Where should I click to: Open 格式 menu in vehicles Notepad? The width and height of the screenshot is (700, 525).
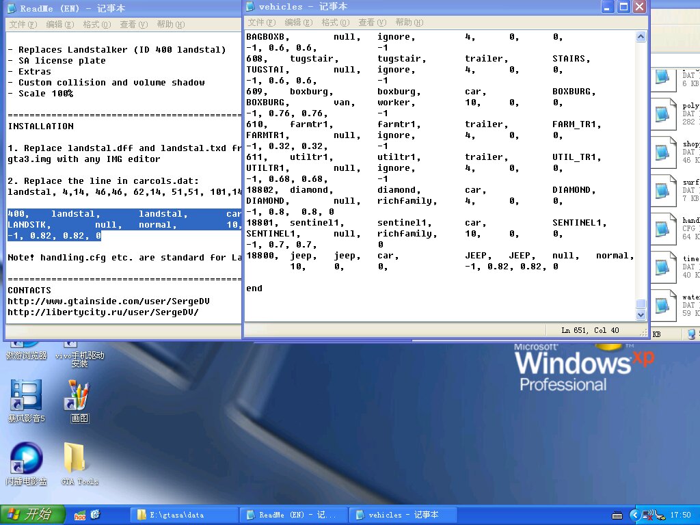point(334,23)
